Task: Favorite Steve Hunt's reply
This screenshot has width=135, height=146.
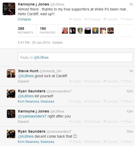Action: point(110,81)
